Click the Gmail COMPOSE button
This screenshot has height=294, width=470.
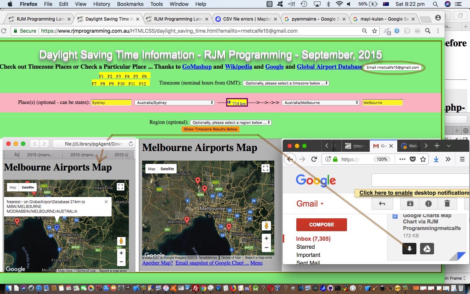point(322,225)
